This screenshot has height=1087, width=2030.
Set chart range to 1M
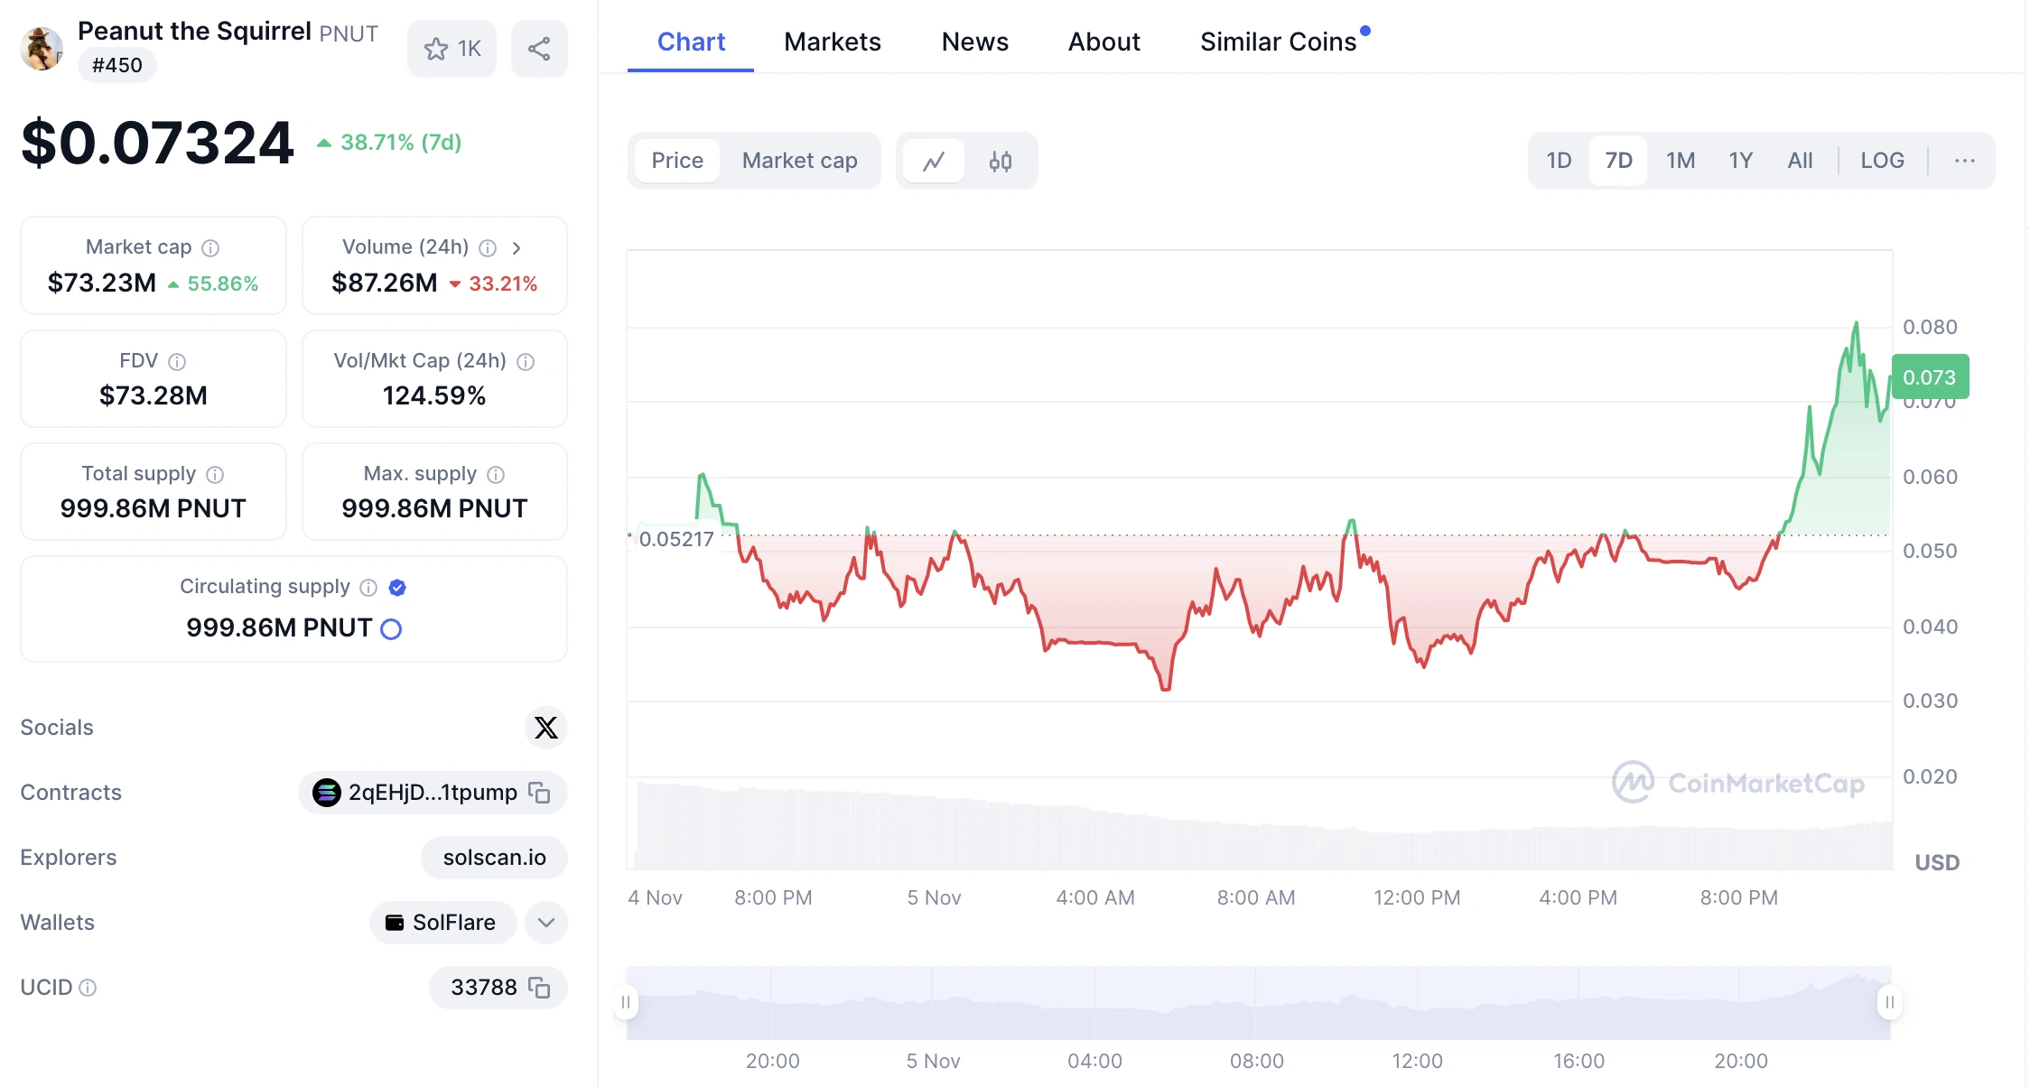1680,161
